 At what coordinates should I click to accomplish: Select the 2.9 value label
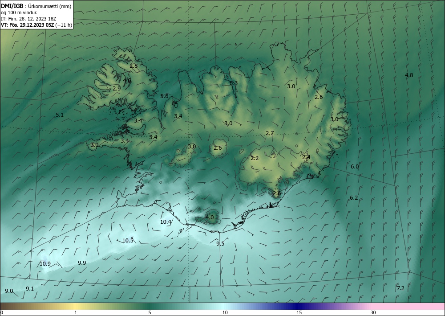(117, 88)
